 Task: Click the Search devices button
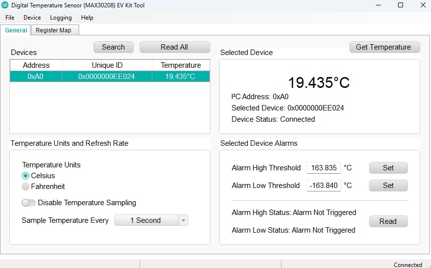click(113, 47)
